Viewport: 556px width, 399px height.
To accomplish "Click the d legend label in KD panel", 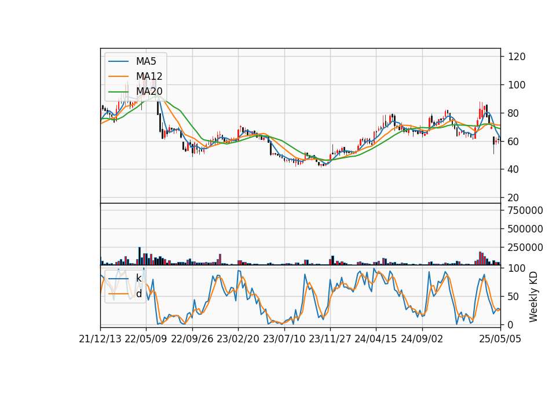I will tap(139, 294).
